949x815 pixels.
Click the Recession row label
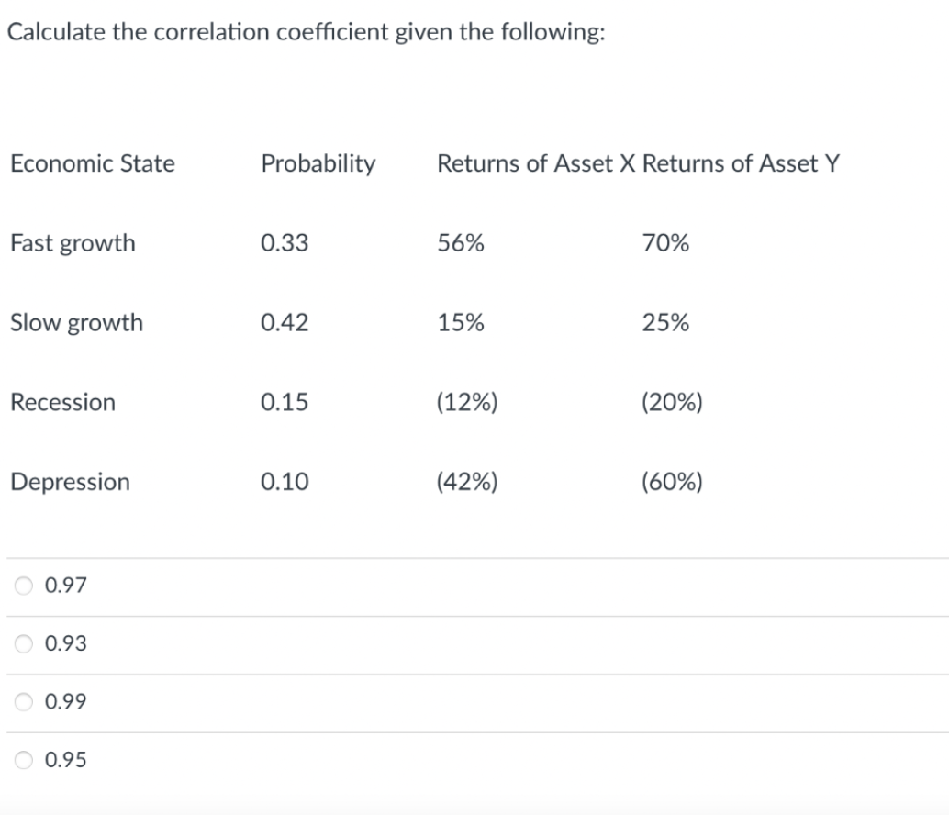click(x=62, y=402)
